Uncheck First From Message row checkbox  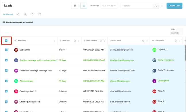point(6,71)
